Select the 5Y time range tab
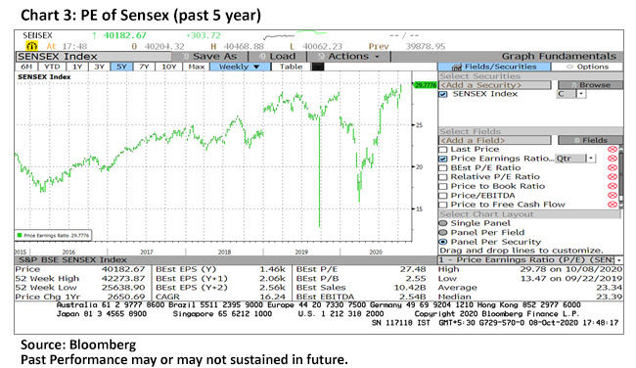Image resolution: width=636 pixels, height=368 pixels. point(121,67)
